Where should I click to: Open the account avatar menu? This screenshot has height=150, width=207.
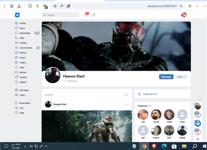(185, 15)
